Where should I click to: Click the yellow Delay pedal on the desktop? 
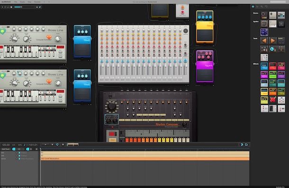pos(205,27)
